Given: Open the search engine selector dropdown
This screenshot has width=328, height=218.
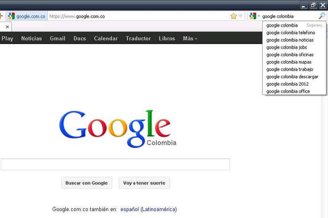Looking at the screenshot, I should coord(254,16).
